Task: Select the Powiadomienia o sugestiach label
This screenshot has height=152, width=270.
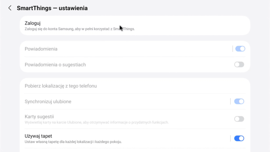Action: click(x=55, y=65)
